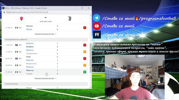Image resolution: width=179 pixels, height=100 pixels.
Task: Click the Telegram round icon
Action: 96,18
